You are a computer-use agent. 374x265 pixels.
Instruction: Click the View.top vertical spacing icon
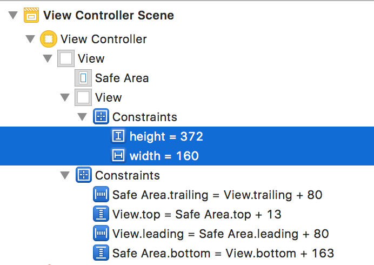[101, 214]
